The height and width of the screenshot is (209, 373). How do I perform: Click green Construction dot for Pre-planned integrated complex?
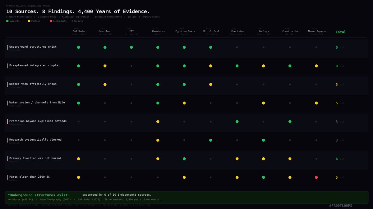[x=290, y=66]
